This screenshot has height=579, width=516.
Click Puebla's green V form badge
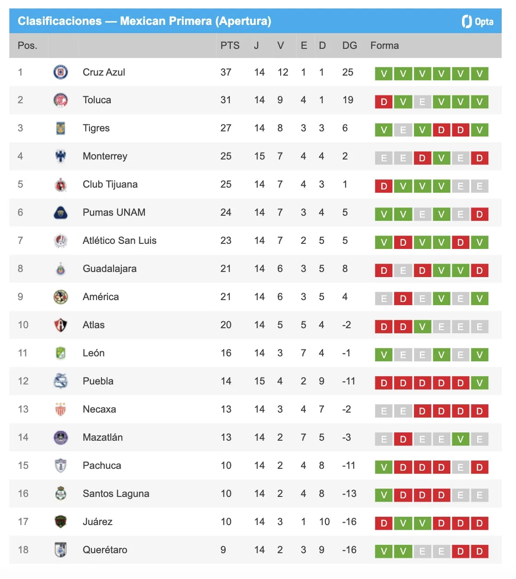480,383
